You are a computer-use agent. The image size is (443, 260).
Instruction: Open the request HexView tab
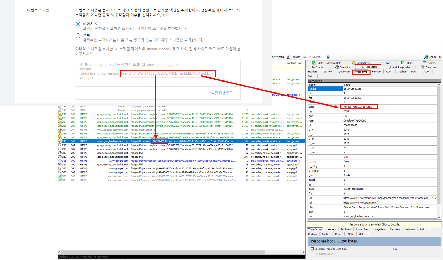[x=376, y=72]
